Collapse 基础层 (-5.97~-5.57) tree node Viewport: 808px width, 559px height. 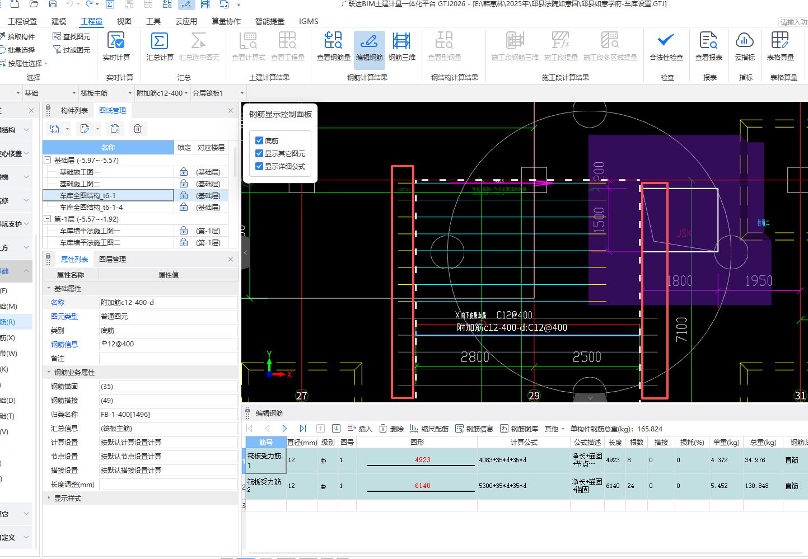pyautogui.click(x=48, y=160)
